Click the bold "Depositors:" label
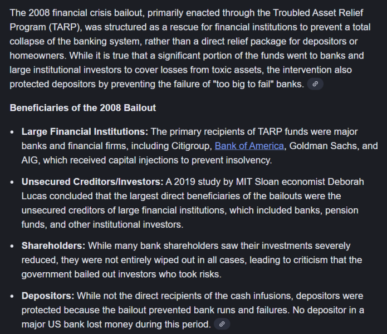Screen dimensions: 387x334 [48, 296]
